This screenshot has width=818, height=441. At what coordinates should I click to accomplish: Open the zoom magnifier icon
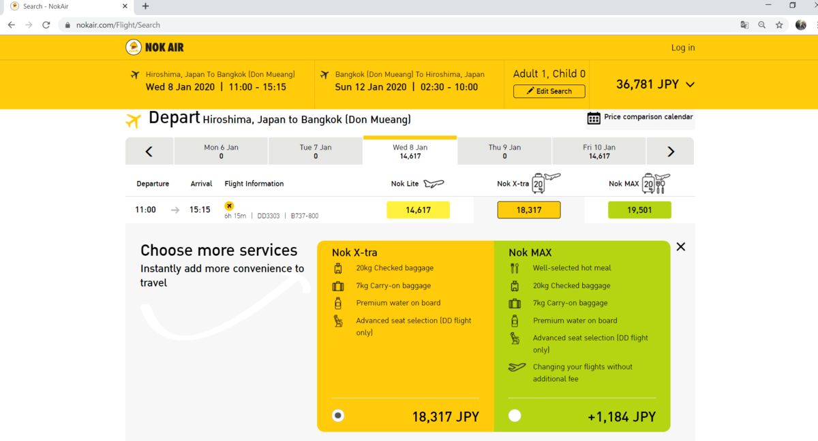coord(762,24)
